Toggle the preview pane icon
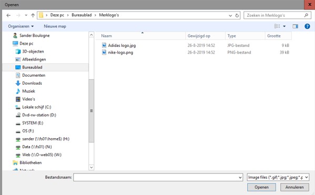 [296, 26]
